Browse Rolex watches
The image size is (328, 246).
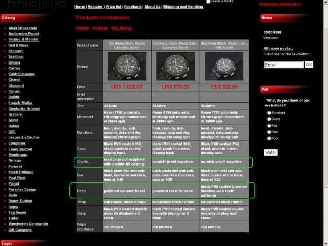pyautogui.click(x=13, y=207)
